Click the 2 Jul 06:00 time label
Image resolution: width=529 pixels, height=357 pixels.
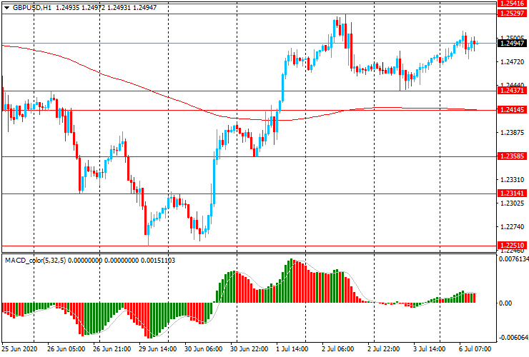coord(337,348)
